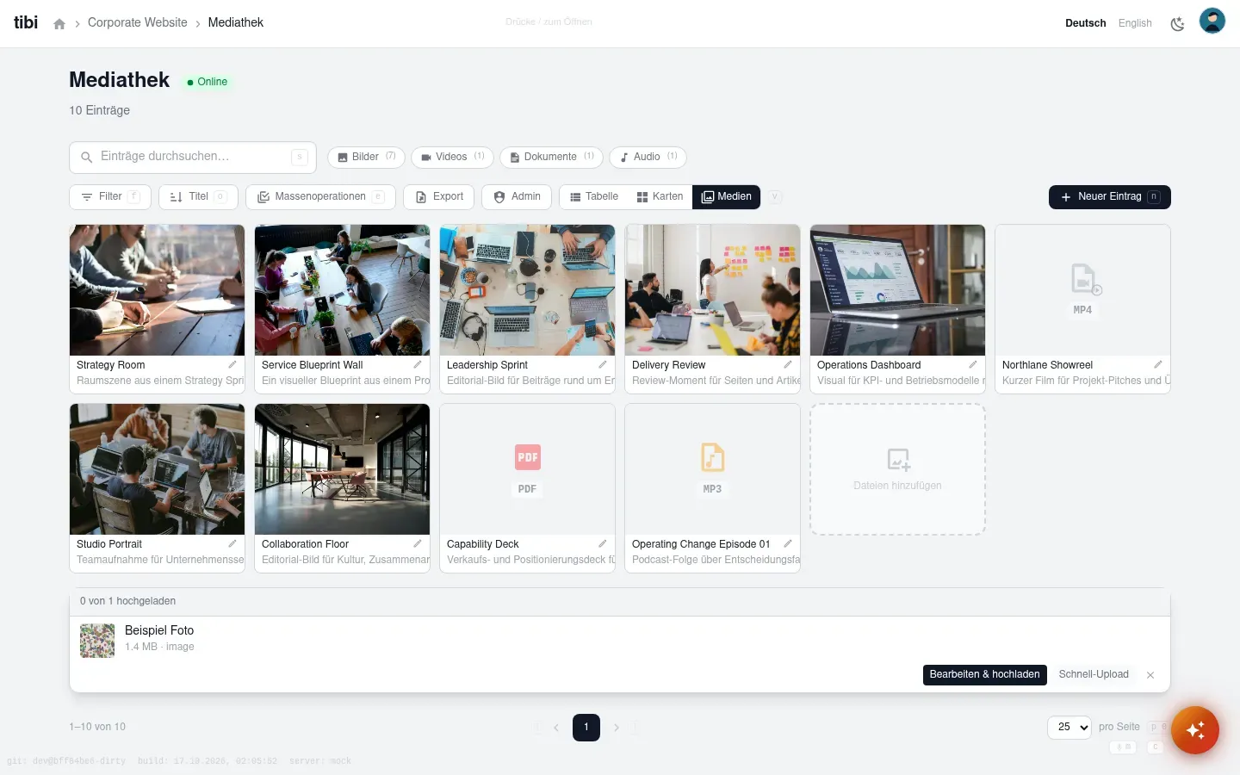The height and width of the screenshot is (775, 1240).
Task: Toggle dark mode moon icon
Action: (1177, 24)
